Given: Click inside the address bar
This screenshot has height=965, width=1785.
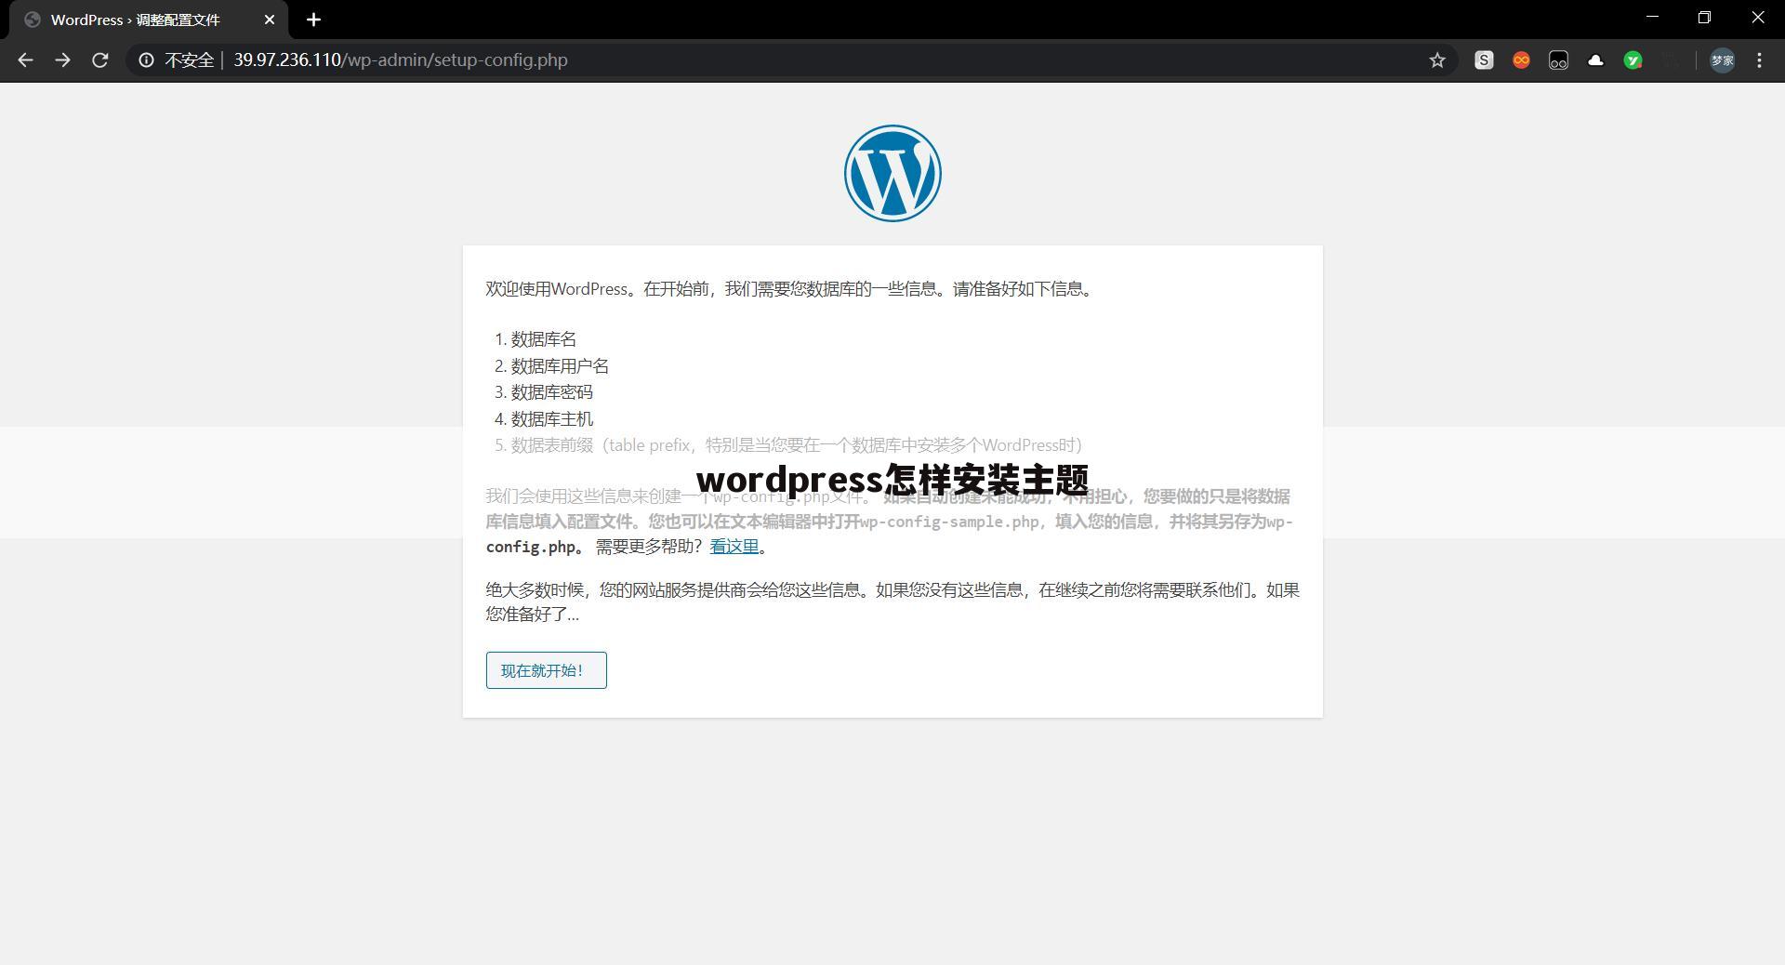Looking at the screenshot, I should point(651,59).
